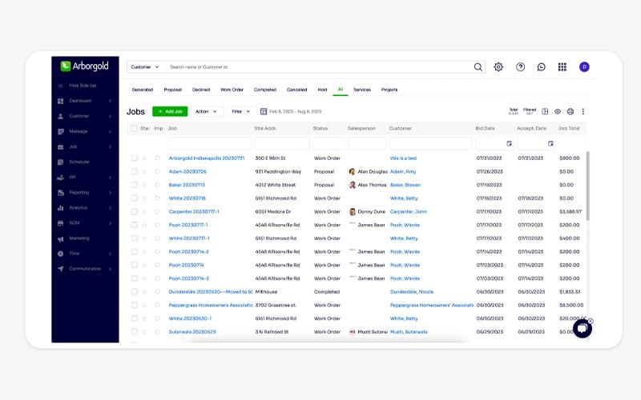Click the Bid Date filter calendar field
Screen dimensions: 641x400
tap(494, 143)
